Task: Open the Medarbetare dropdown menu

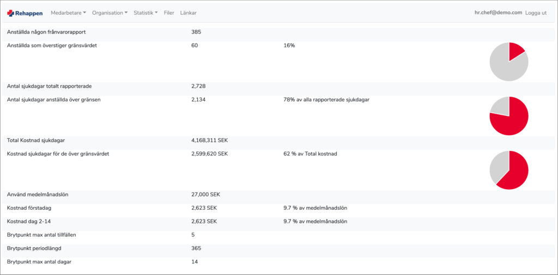Action: (x=68, y=13)
